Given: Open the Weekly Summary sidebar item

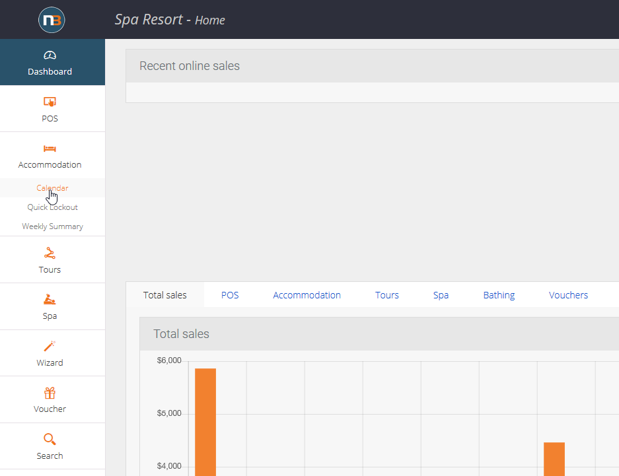Looking at the screenshot, I should 52,226.
